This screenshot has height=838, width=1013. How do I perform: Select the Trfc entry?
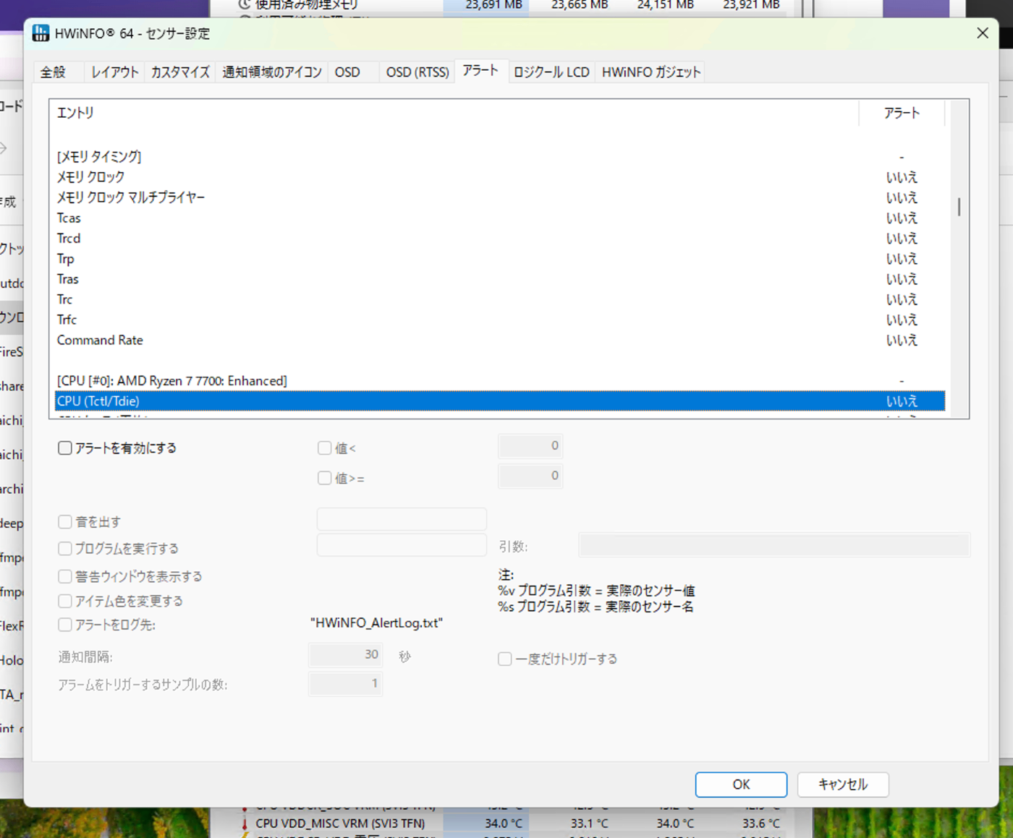tap(500, 320)
